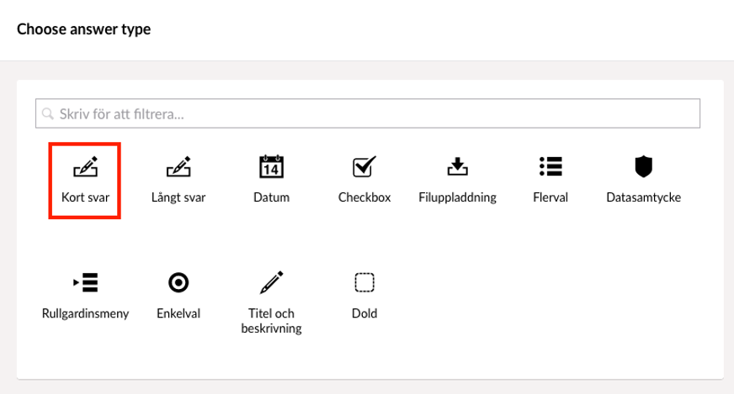The height and width of the screenshot is (394, 734).
Task: Click the Titel och beskrivning label
Action: [x=272, y=321]
